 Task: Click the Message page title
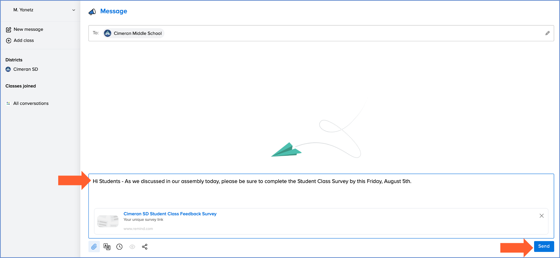[x=114, y=11]
